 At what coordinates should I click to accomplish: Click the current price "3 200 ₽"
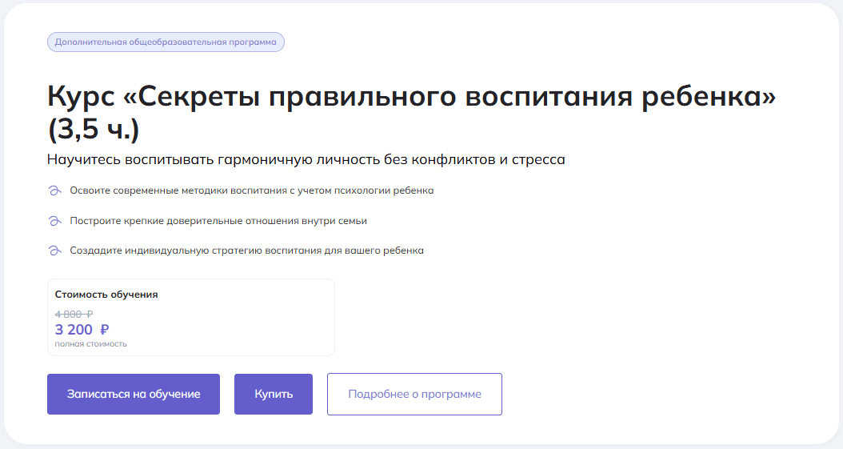pos(82,330)
